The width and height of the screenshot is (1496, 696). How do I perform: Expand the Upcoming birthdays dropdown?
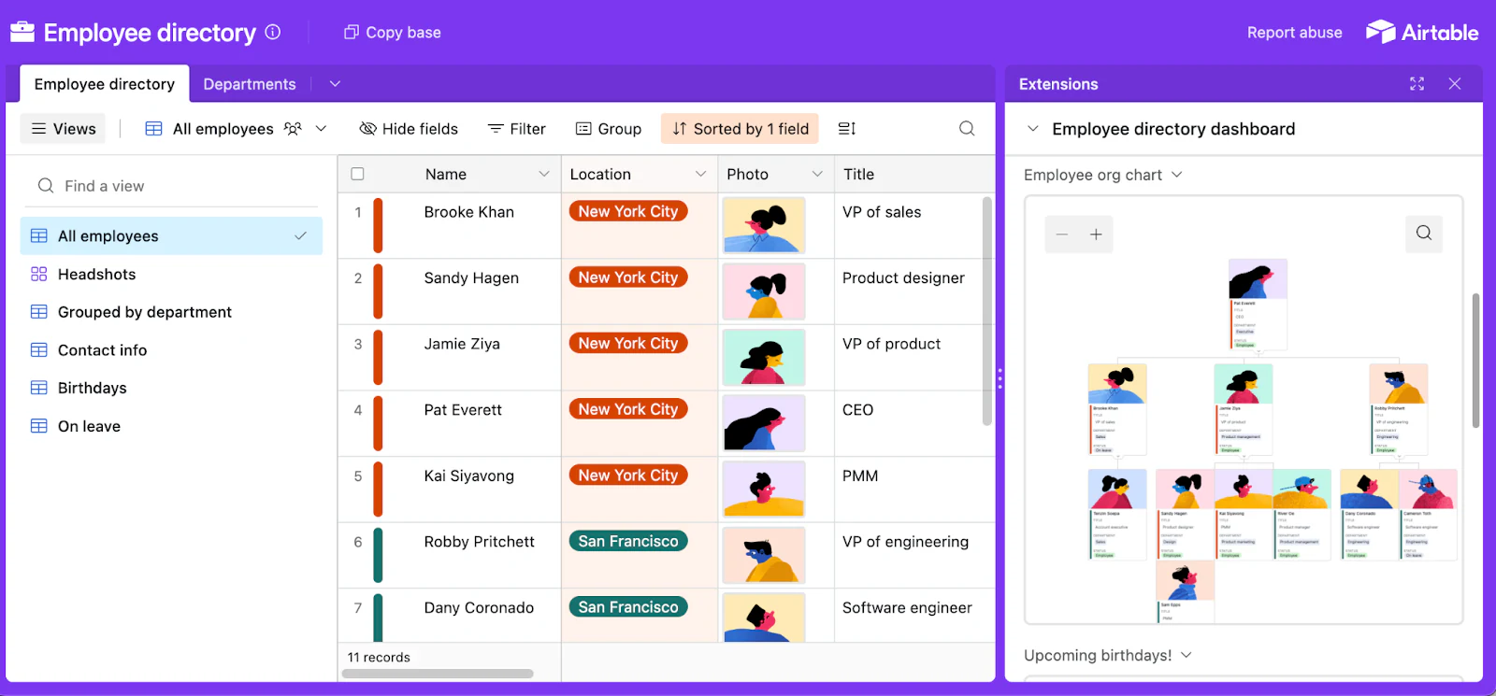[1108, 655]
